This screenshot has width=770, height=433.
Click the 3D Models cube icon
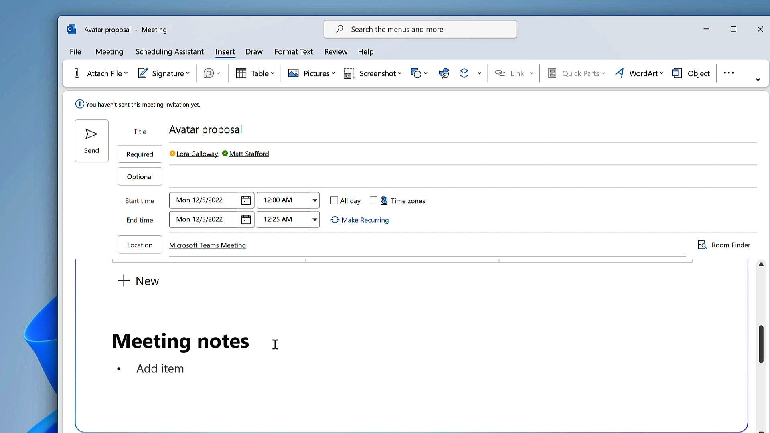pos(464,73)
